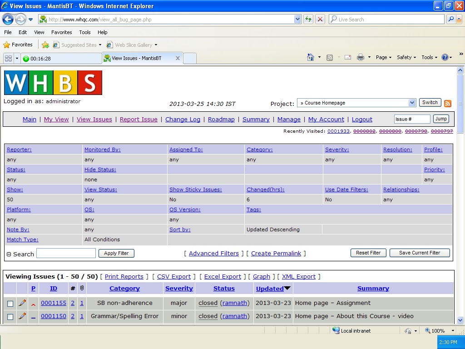Open Favorites with the yellow star icon

[x=8, y=45]
